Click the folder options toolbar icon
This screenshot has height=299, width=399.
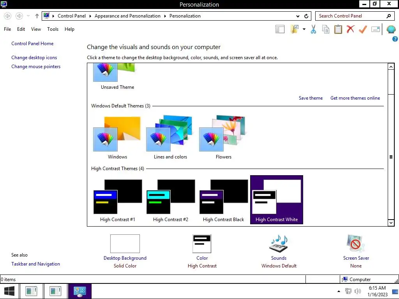pos(295,29)
